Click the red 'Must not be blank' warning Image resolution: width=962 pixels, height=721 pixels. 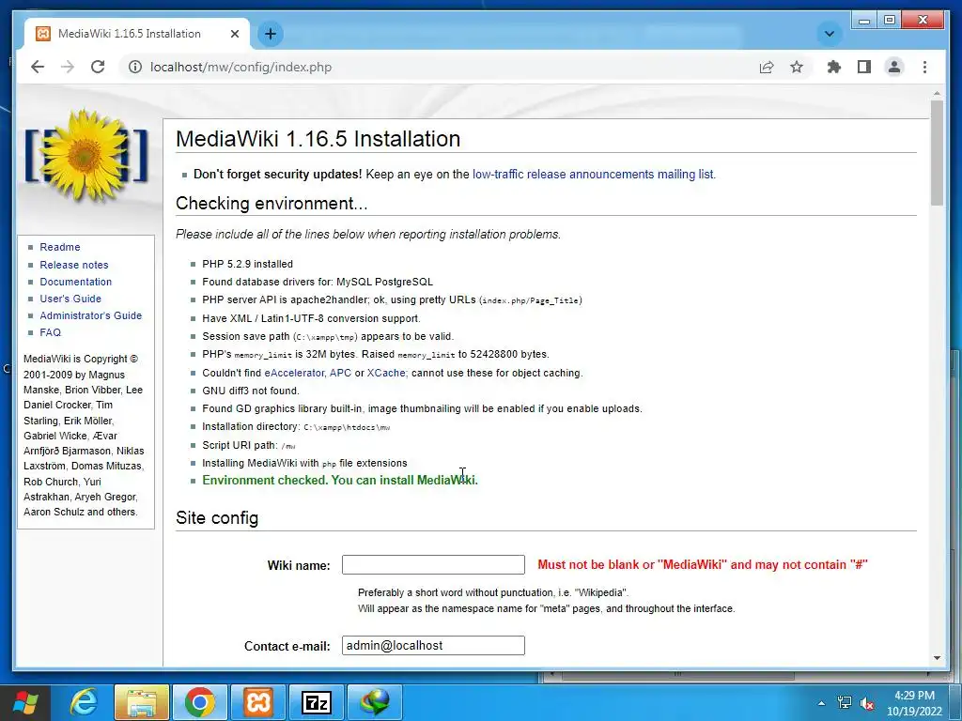703,564
